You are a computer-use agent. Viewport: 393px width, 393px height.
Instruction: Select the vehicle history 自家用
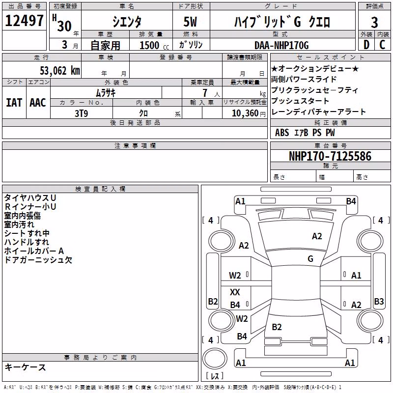105,45
